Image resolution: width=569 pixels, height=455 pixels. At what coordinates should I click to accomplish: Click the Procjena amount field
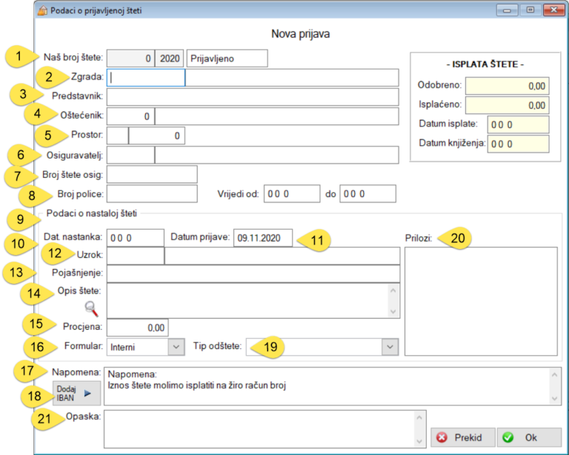coord(138,327)
